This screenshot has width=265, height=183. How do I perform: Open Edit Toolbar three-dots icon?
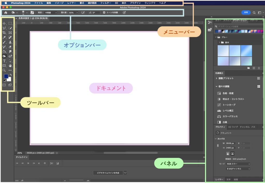tap(10, 70)
